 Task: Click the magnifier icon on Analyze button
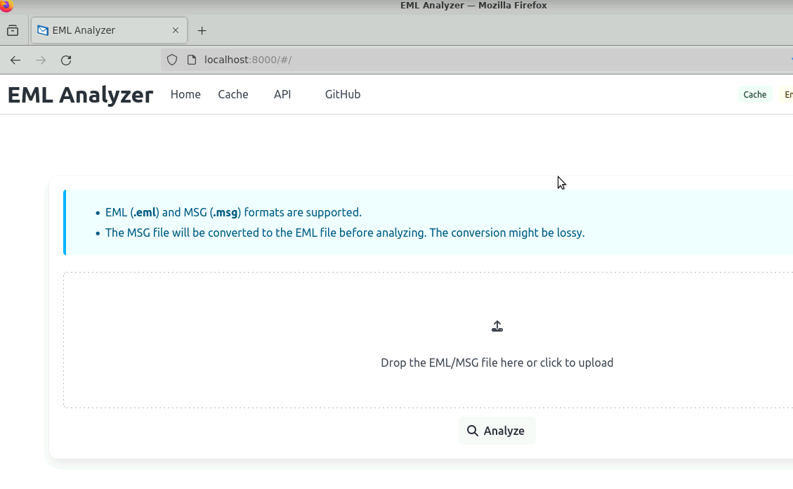click(473, 431)
